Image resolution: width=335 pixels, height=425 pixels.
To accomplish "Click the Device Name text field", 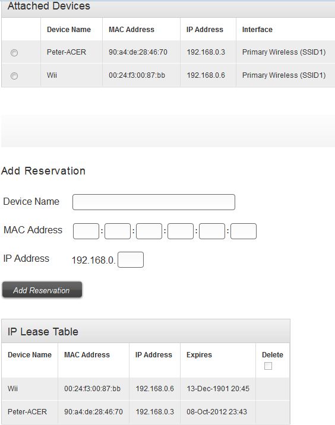I will [154, 202].
